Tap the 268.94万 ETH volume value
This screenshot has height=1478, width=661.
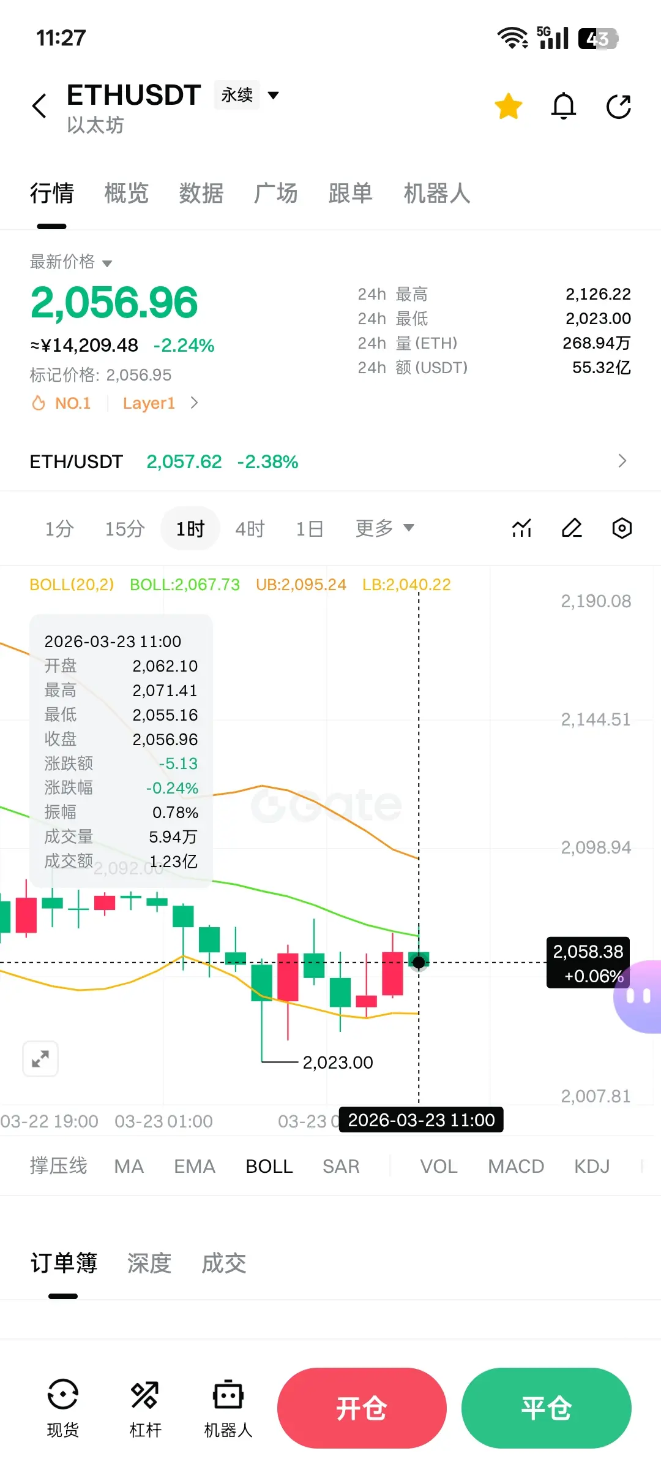[597, 343]
